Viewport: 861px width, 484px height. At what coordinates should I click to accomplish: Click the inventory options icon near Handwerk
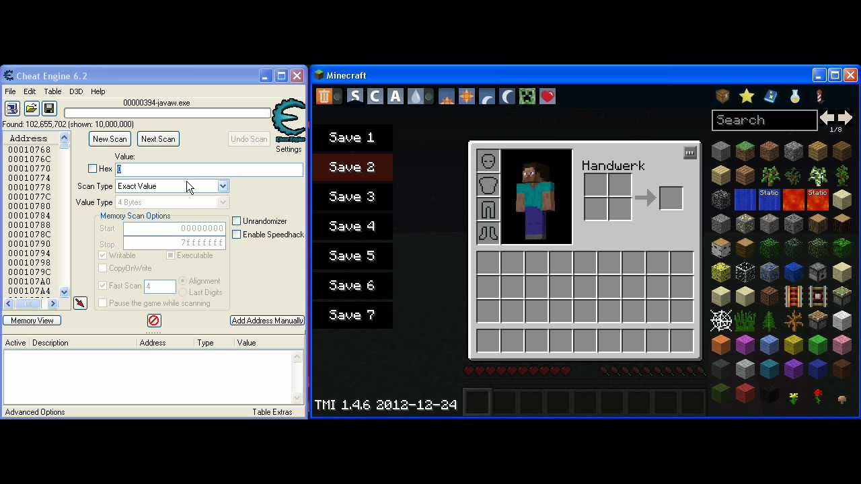[x=690, y=153]
